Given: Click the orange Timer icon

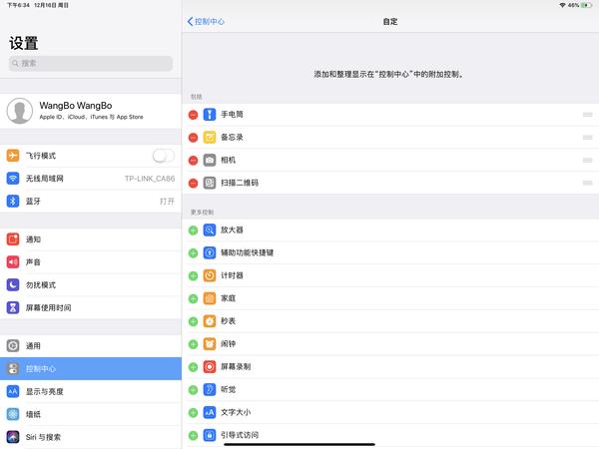Looking at the screenshot, I should click(x=210, y=275).
